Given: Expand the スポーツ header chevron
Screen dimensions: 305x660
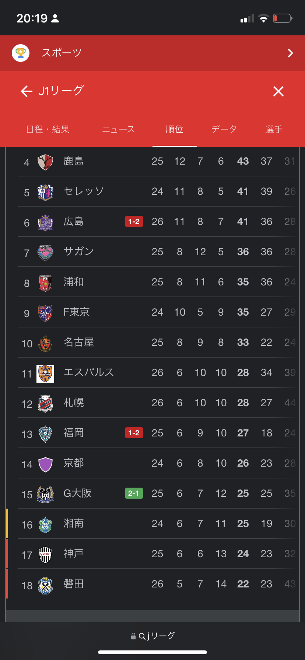Looking at the screenshot, I should (x=290, y=53).
